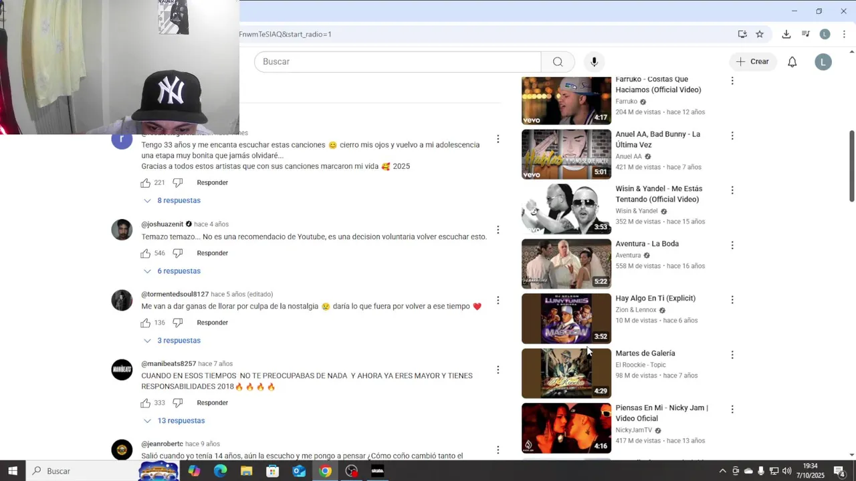Dislike the @manibeats8257 comment
The image size is (856, 481).
click(x=178, y=403)
